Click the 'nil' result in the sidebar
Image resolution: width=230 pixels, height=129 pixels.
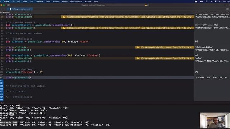[197, 56]
